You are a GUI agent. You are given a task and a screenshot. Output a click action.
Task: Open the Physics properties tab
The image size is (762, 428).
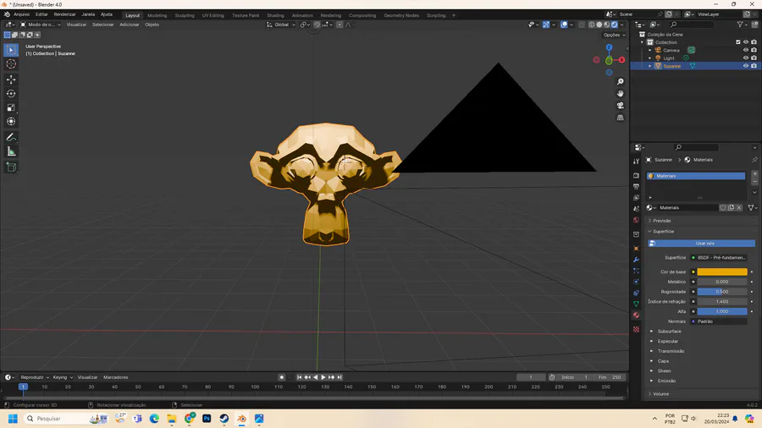coord(636,282)
